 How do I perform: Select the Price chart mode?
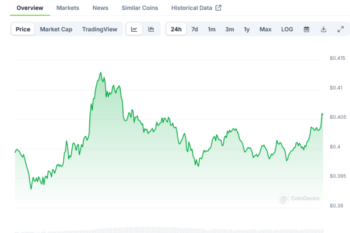(x=23, y=29)
